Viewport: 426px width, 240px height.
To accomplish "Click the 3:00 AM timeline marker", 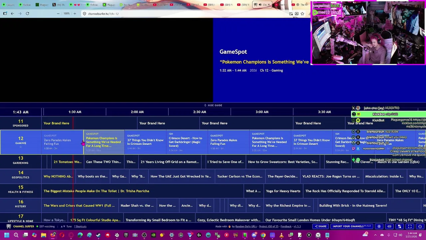I will tap(262, 112).
